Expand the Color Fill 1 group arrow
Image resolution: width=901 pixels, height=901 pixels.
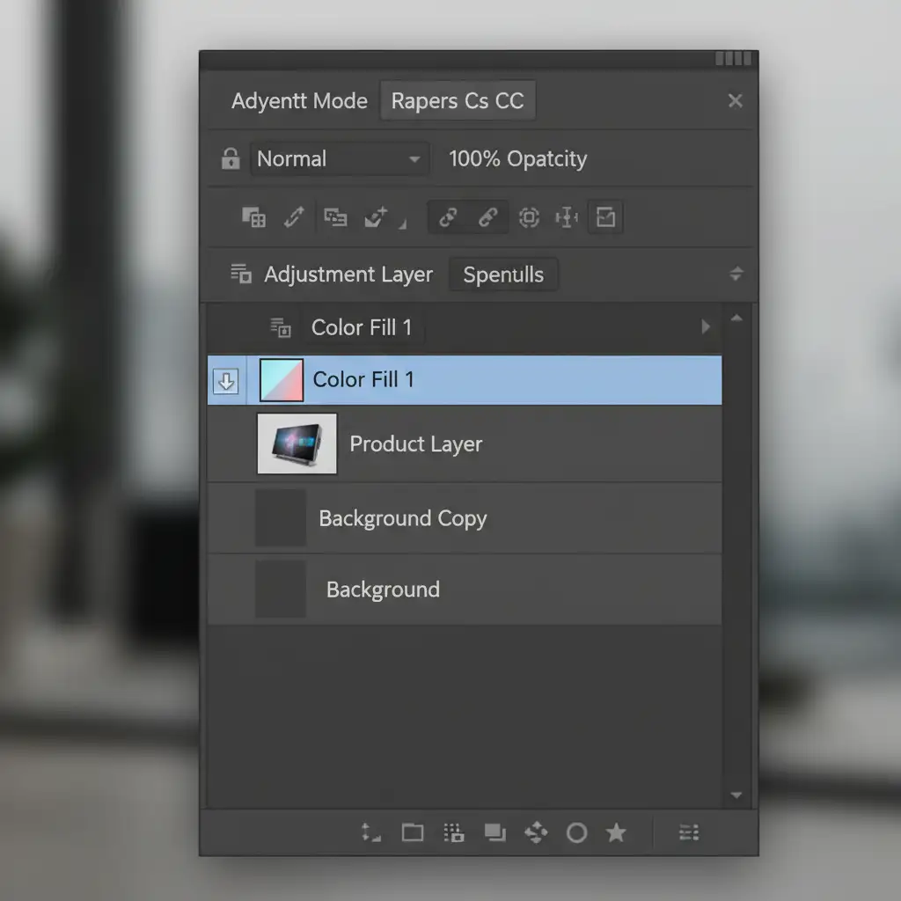(x=705, y=327)
